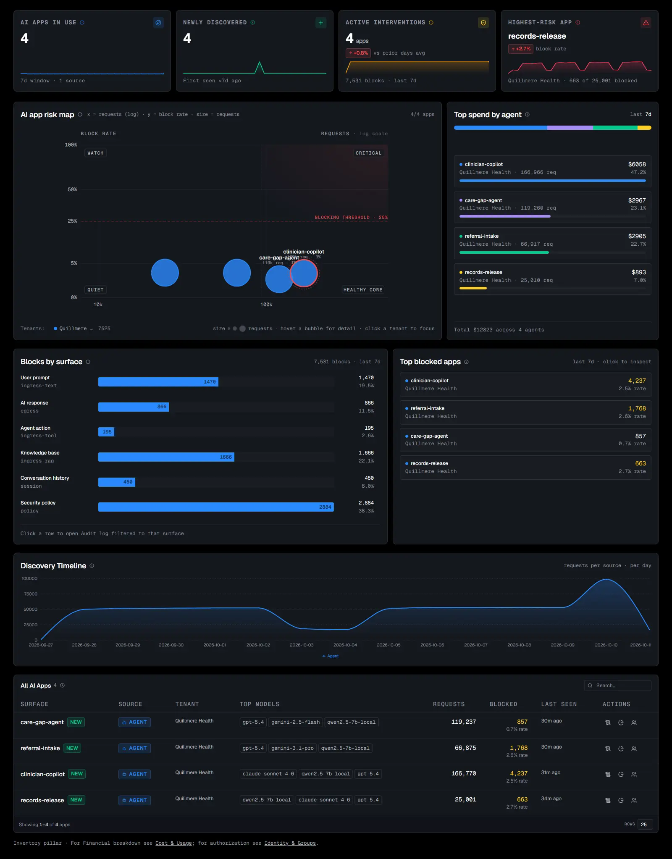Open the Rows per page selector showing 25

point(645,824)
